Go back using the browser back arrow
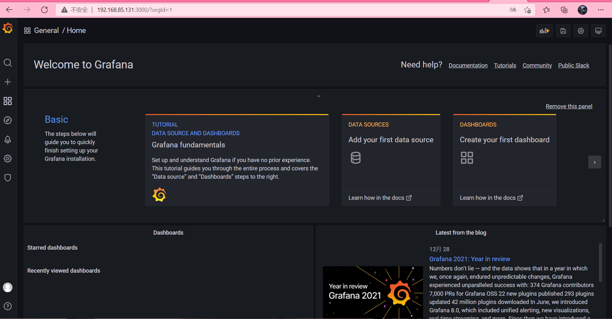612x319 pixels. point(9,10)
